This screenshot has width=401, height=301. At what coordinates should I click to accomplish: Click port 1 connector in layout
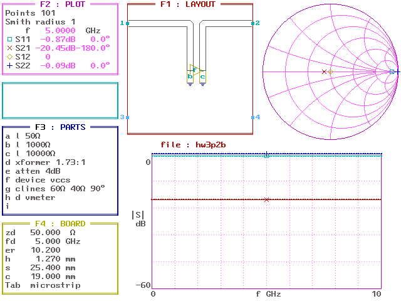(127, 23)
